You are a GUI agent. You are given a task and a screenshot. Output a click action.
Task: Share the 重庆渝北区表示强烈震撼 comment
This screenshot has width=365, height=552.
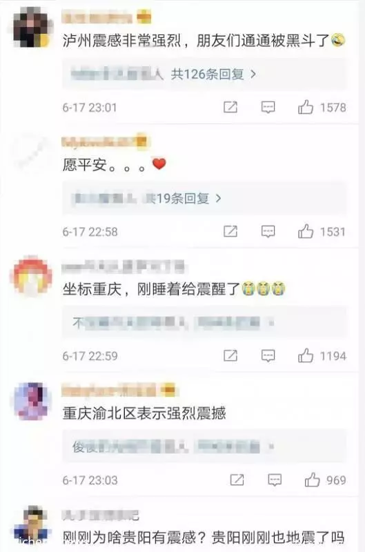click(237, 480)
